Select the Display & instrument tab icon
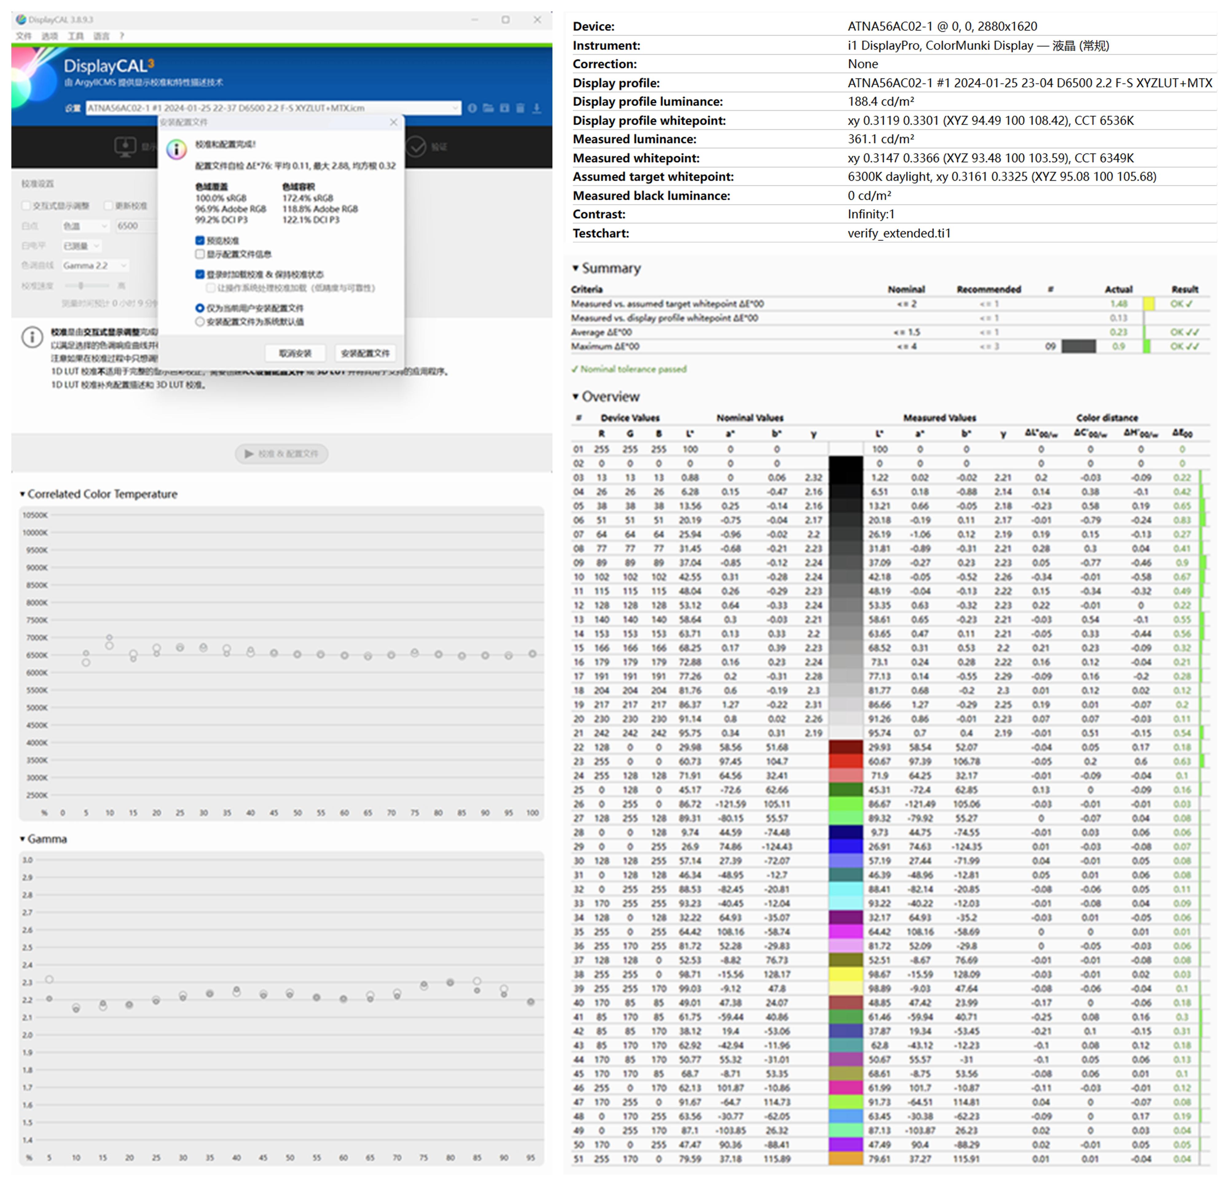Screen dimensions: 1229x1186 coord(125,147)
